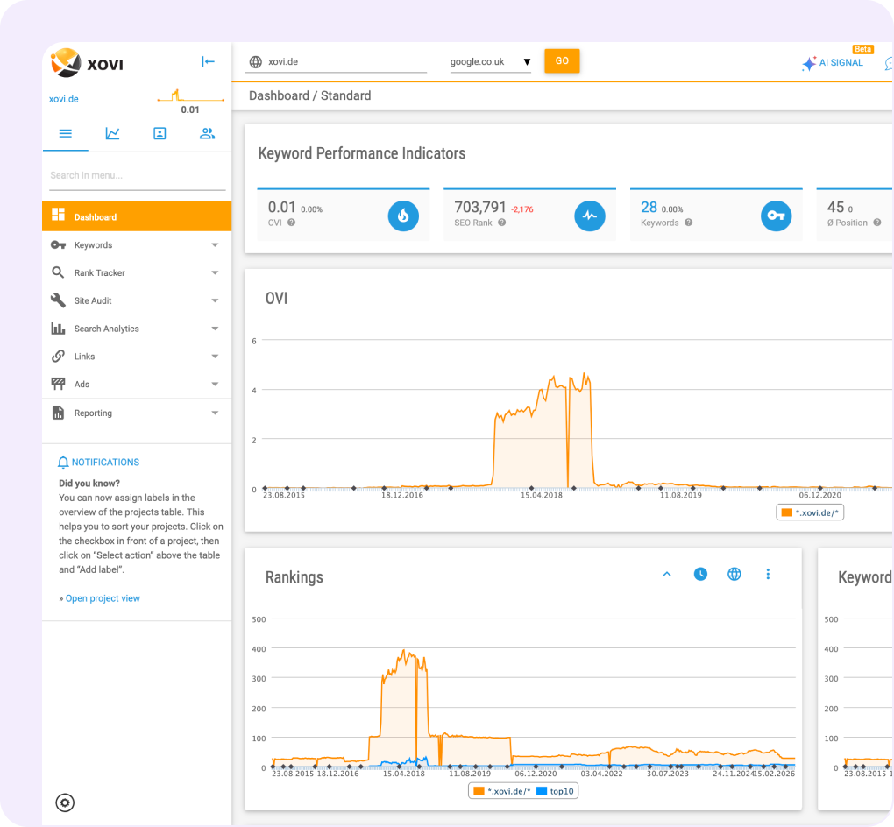
Task: Click the Open project view link
Action: coord(103,598)
